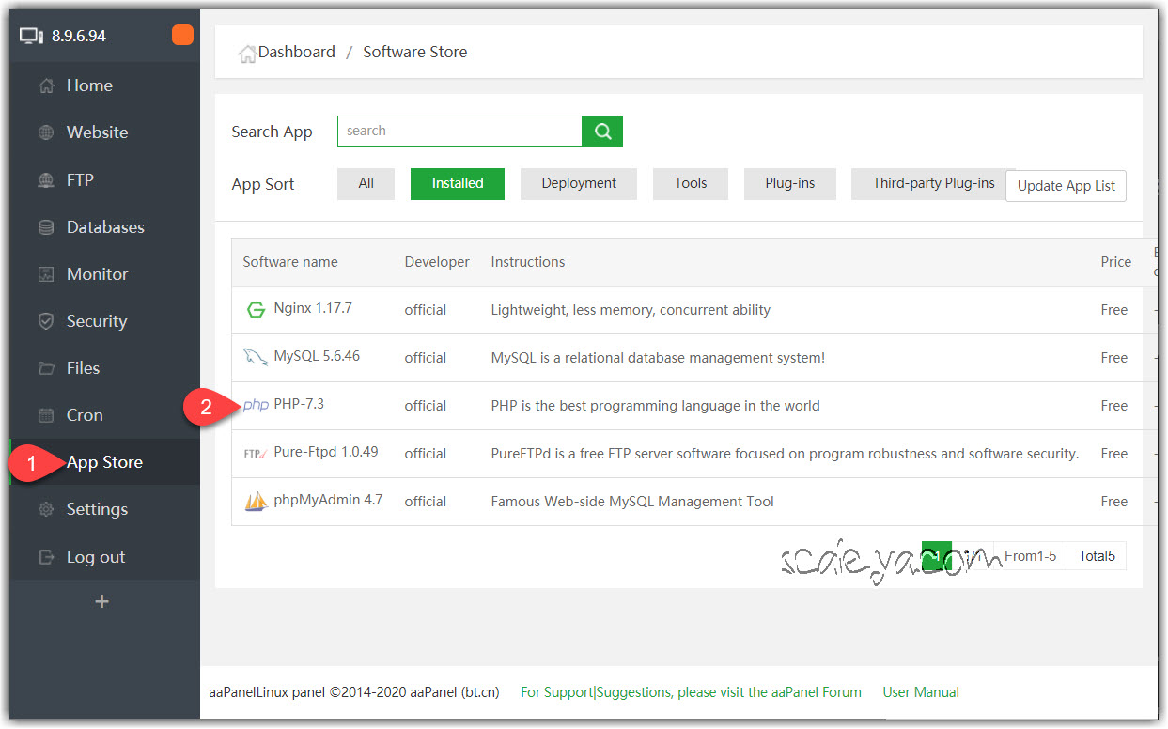Open the Cron sidebar item
1168x729 pixels.
[85, 415]
